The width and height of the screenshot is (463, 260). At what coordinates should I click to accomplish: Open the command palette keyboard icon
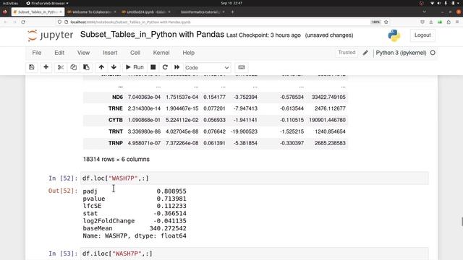coord(242,67)
